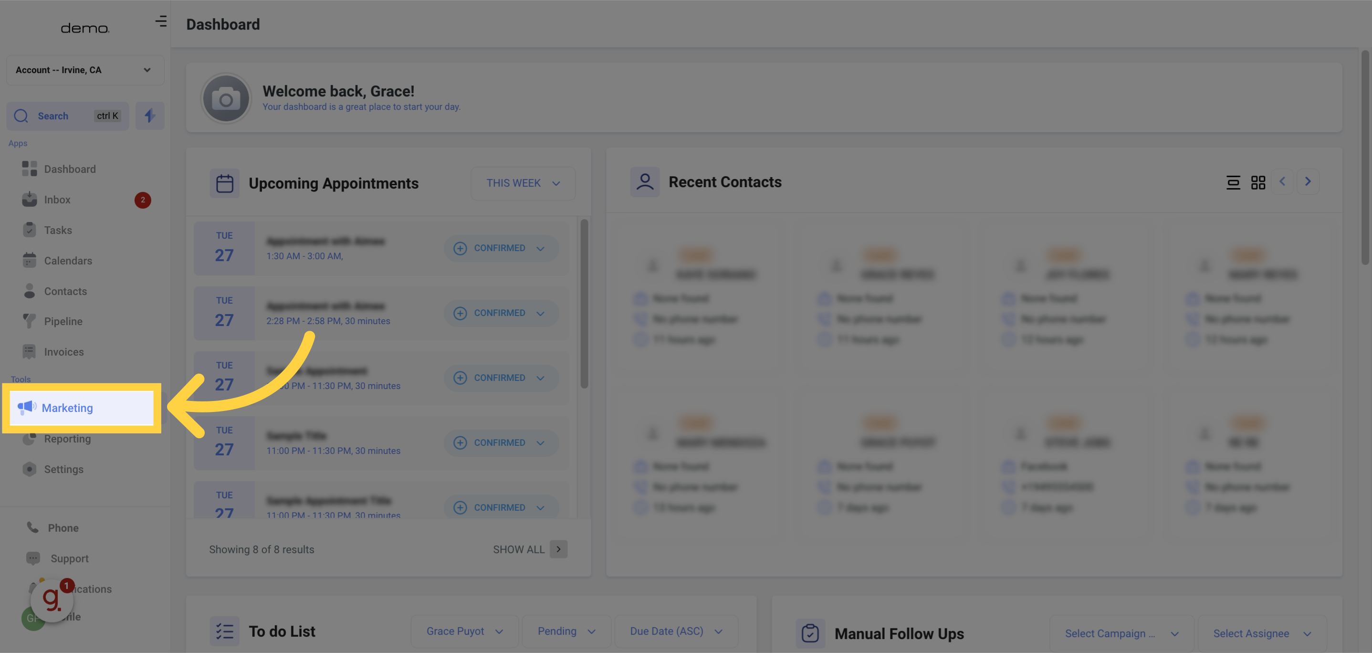The height and width of the screenshot is (653, 1372).
Task: Go to previous Recent Contacts page
Action: point(1283,181)
